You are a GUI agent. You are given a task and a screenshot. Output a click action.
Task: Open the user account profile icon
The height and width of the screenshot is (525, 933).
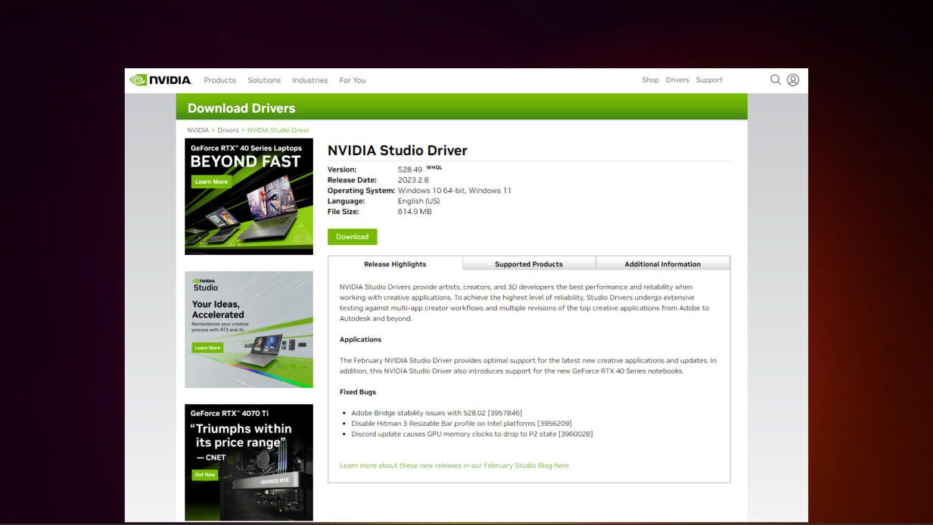click(x=792, y=79)
